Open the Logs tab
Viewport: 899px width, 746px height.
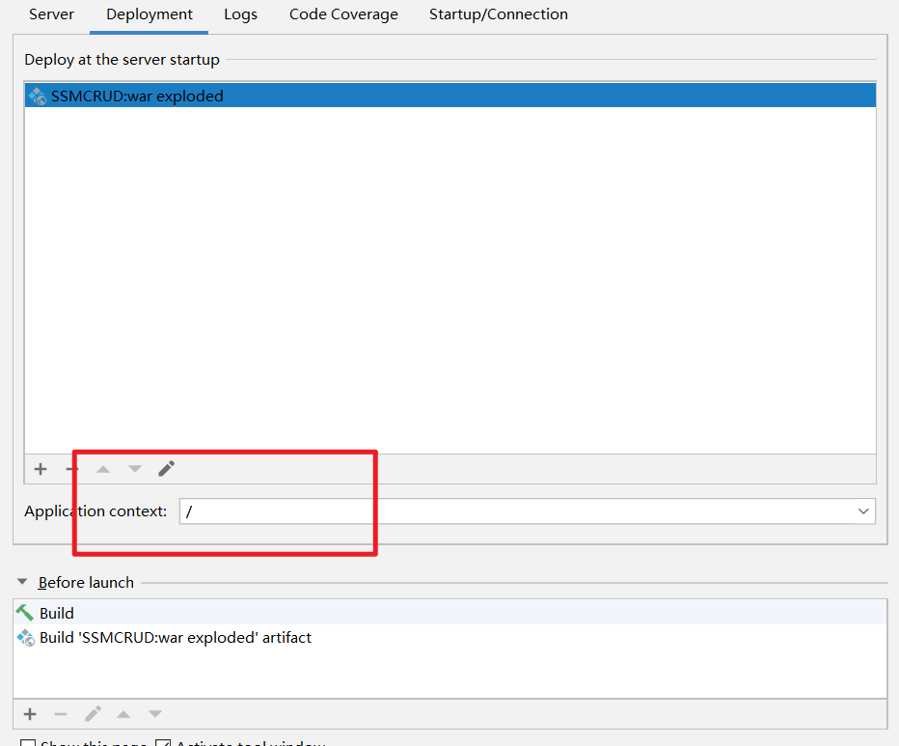click(x=240, y=14)
